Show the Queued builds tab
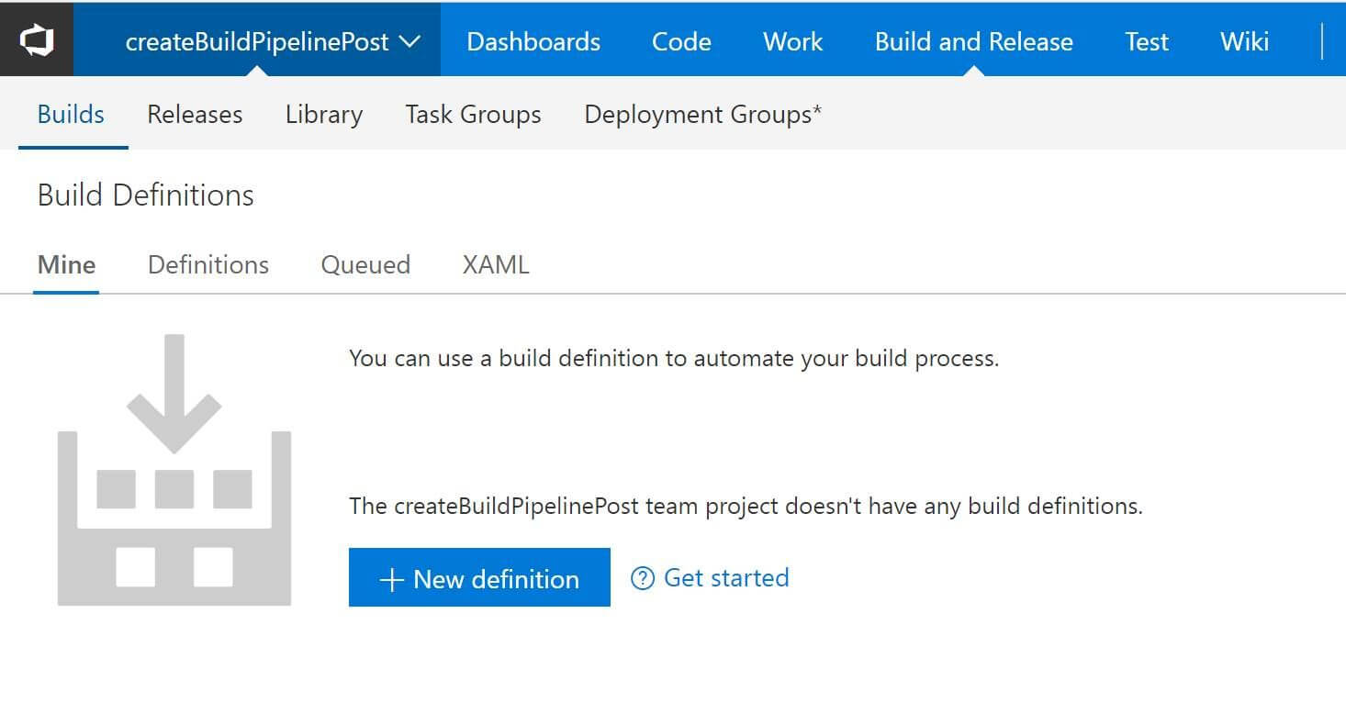 click(365, 265)
